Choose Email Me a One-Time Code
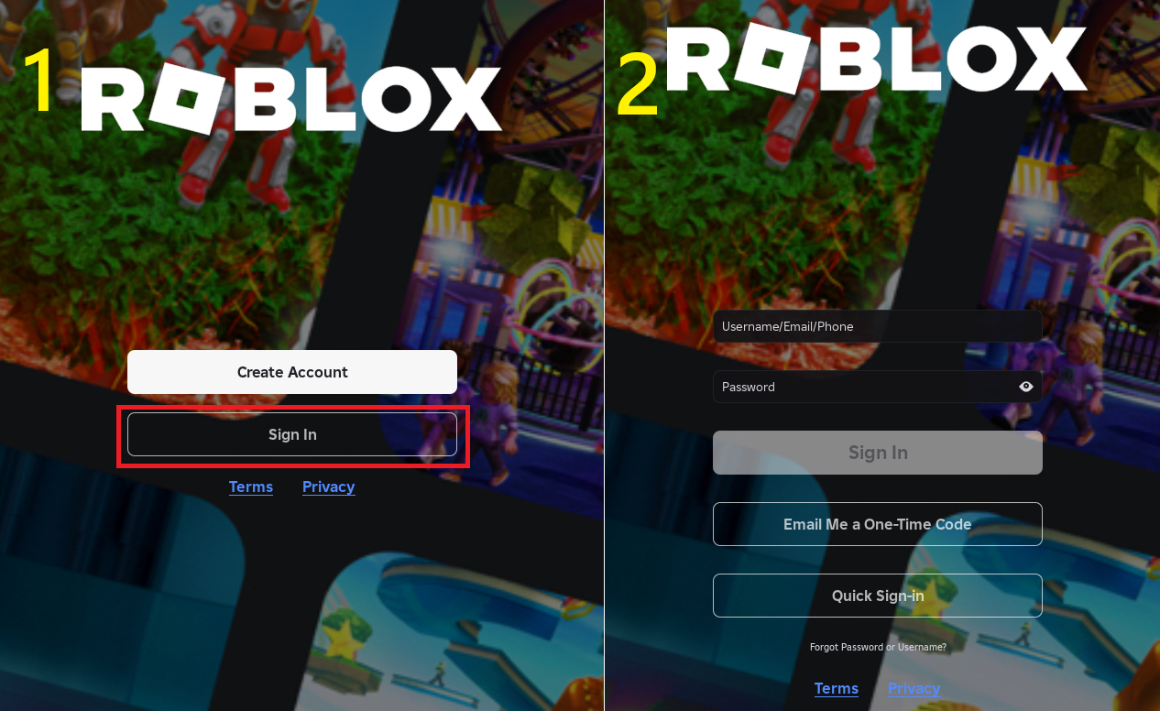This screenshot has width=1160, height=711. point(878,524)
